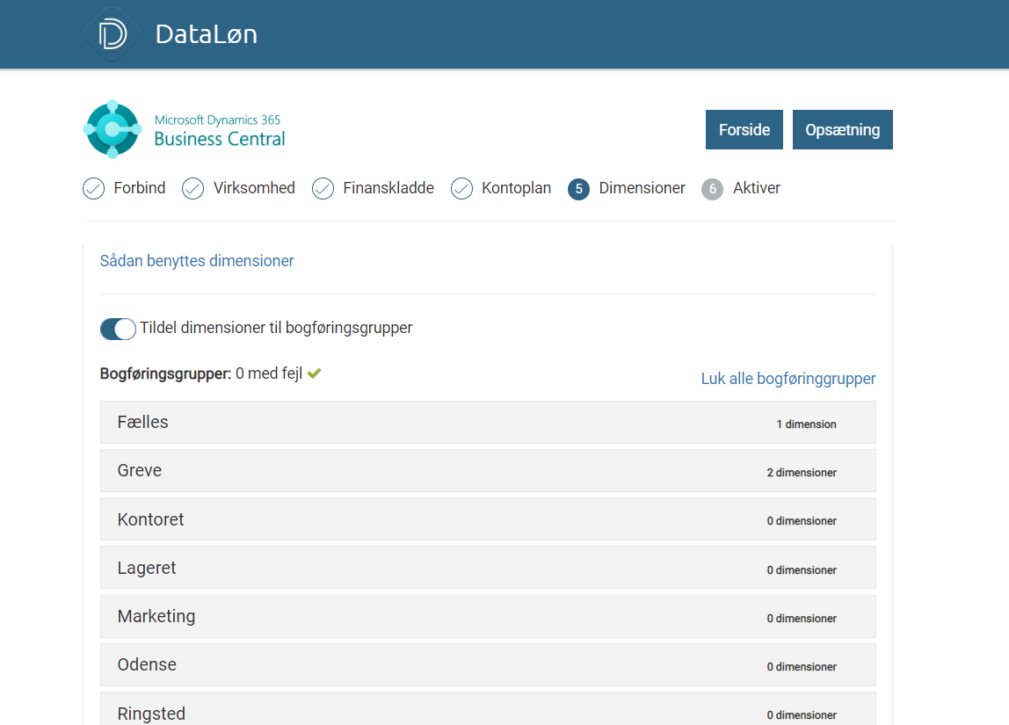Click the Finanskladde step checkmark icon
This screenshot has width=1009, height=725.
click(x=323, y=188)
